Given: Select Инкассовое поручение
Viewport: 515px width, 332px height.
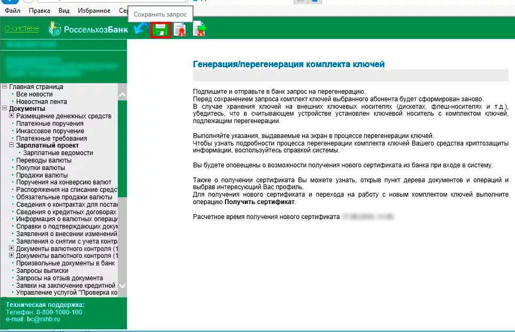Looking at the screenshot, I should click(50, 131).
